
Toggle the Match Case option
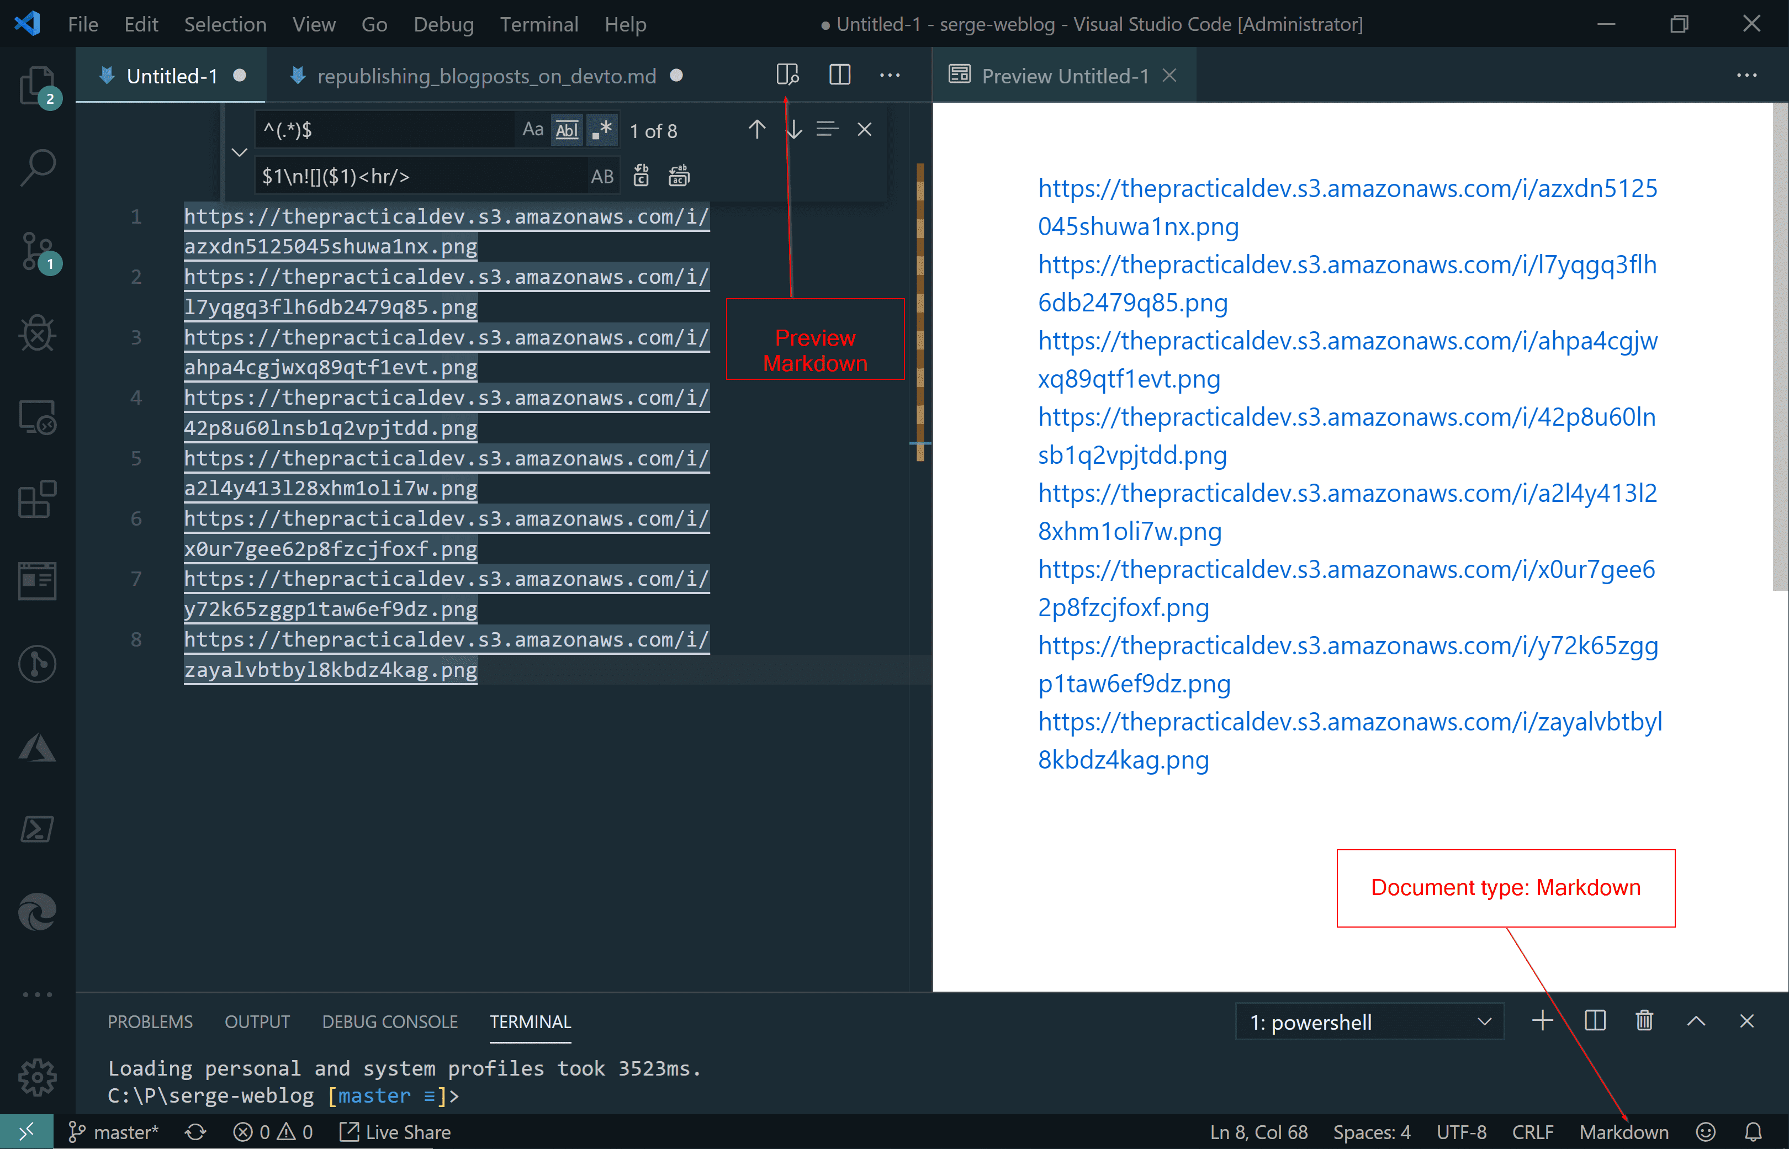click(x=532, y=130)
